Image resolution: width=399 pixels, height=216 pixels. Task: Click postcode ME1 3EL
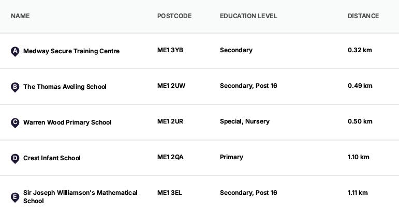(x=170, y=193)
